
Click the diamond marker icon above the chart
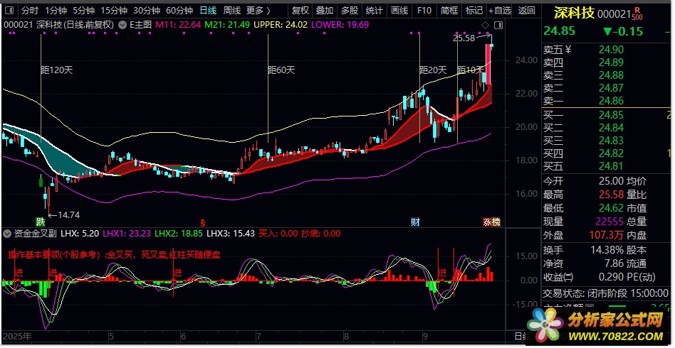(x=485, y=26)
